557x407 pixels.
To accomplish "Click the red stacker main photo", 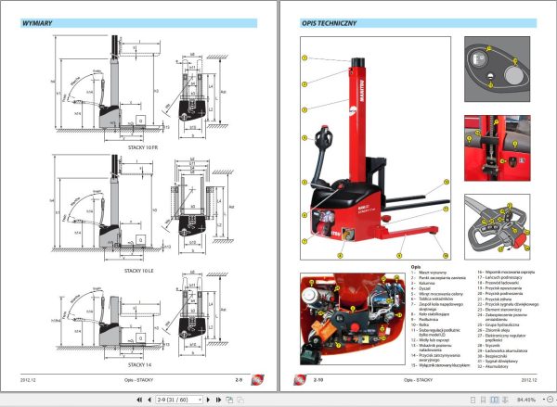I will click(375, 148).
